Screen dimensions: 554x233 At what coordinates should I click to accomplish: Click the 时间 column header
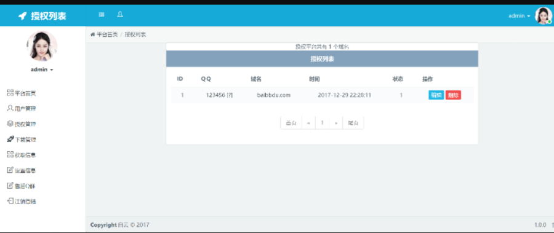[315, 79]
